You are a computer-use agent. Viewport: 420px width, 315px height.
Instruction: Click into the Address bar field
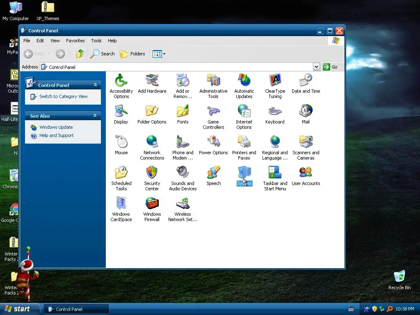click(x=177, y=67)
